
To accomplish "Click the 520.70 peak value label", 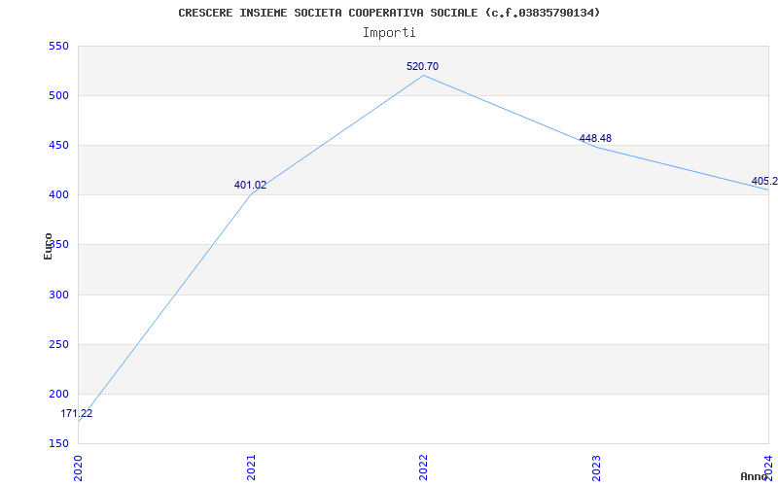I will coord(422,66).
